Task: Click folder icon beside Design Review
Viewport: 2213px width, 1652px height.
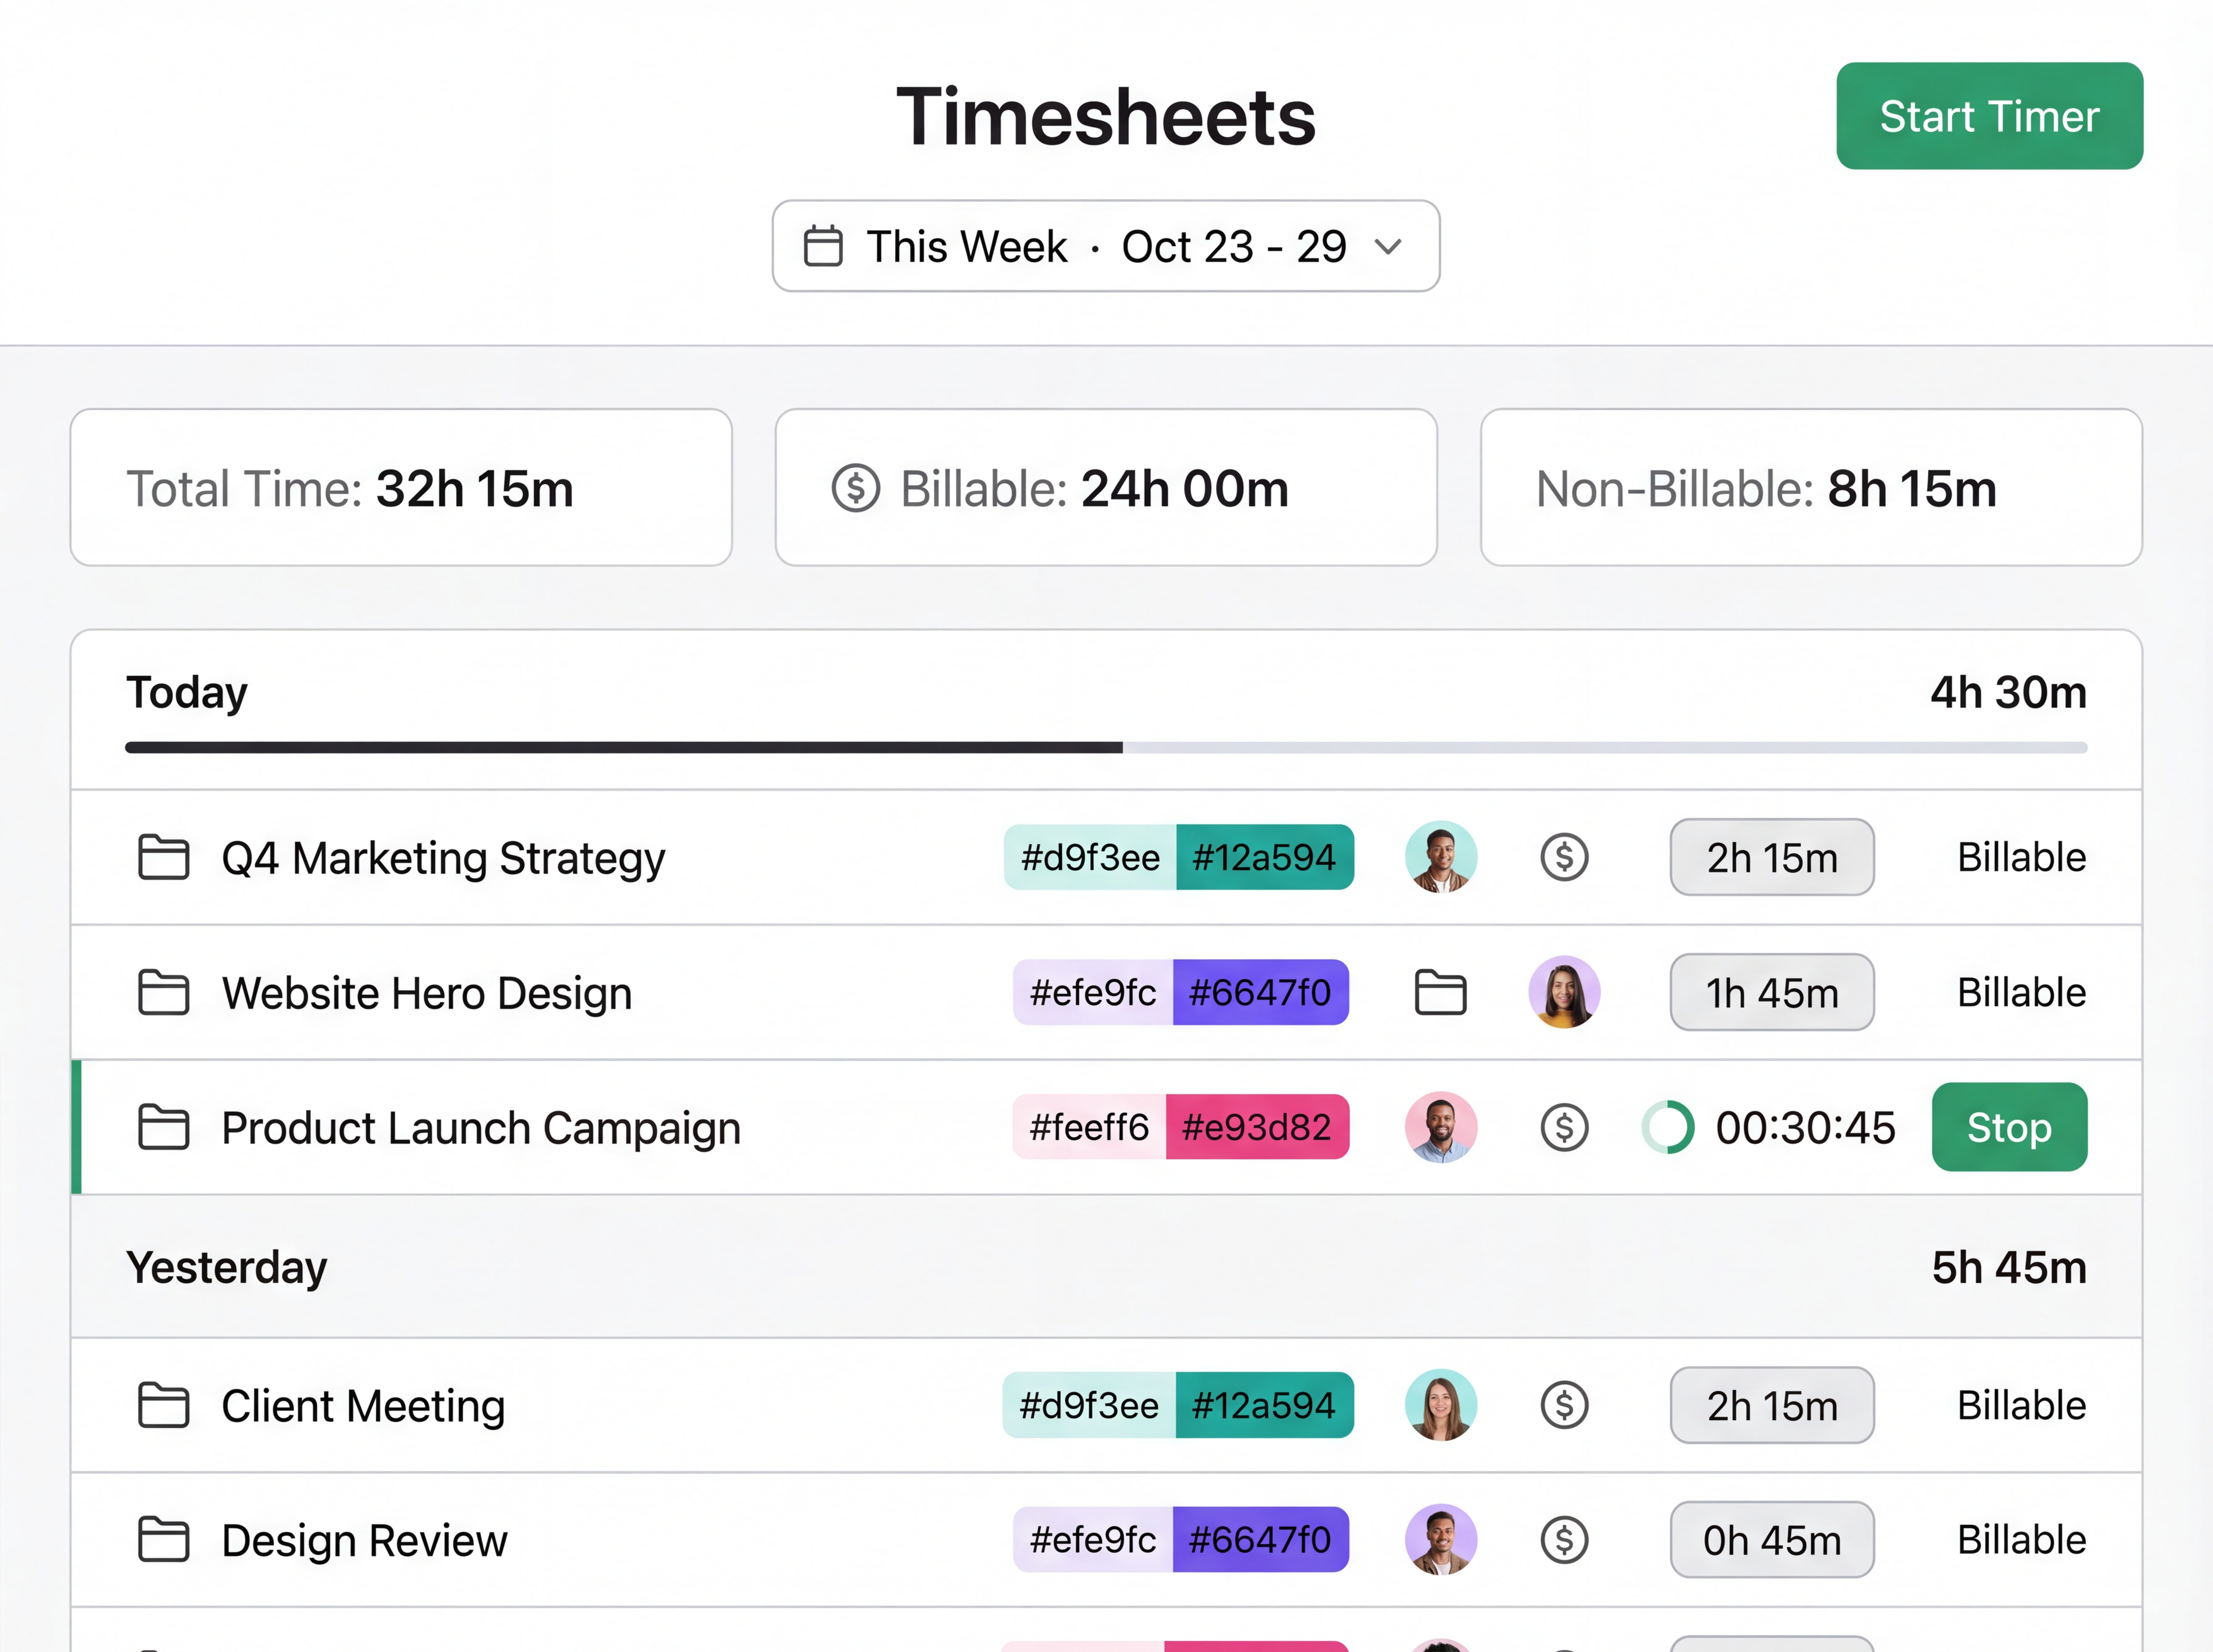Action: [x=163, y=1540]
